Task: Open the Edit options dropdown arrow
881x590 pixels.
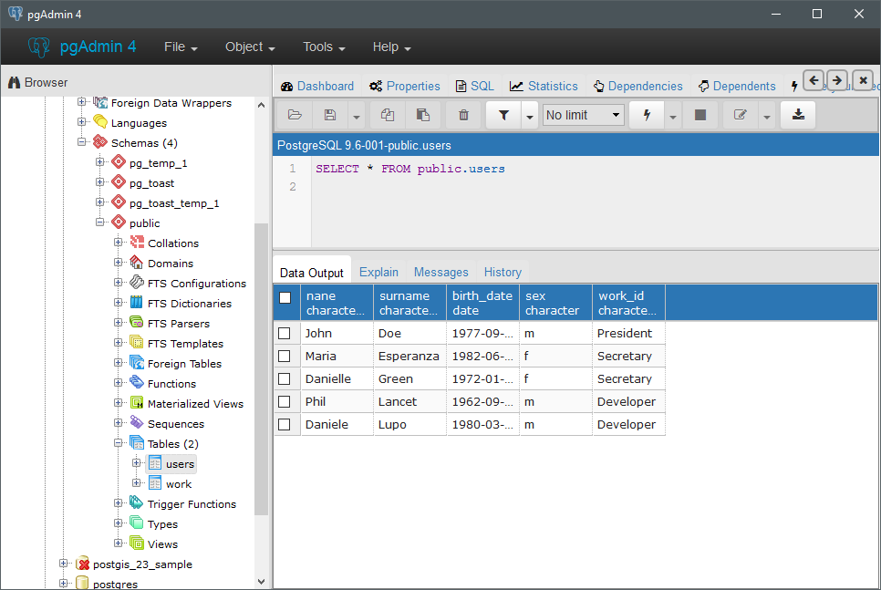Action: coord(766,117)
